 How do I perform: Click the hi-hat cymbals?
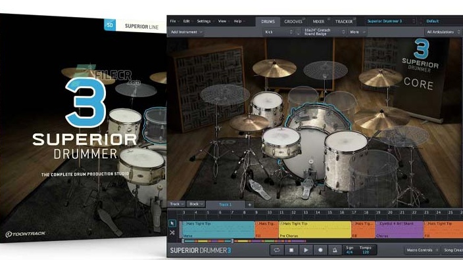pyautogui.click(x=250, y=123)
